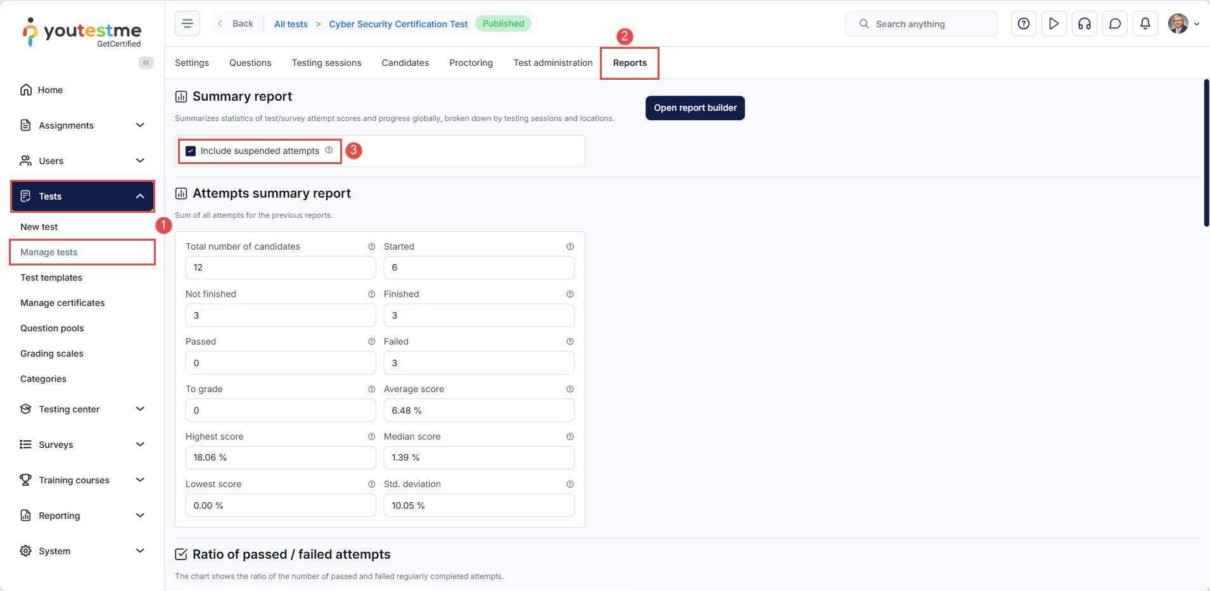This screenshot has height=591, width=1210.
Task: Open the notifications bell
Action: (1145, 23)
